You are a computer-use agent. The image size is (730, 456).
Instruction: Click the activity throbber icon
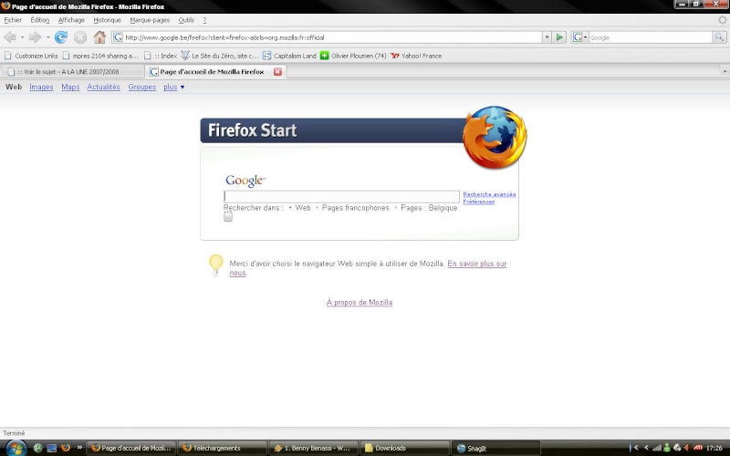click(x=722, y=20)
